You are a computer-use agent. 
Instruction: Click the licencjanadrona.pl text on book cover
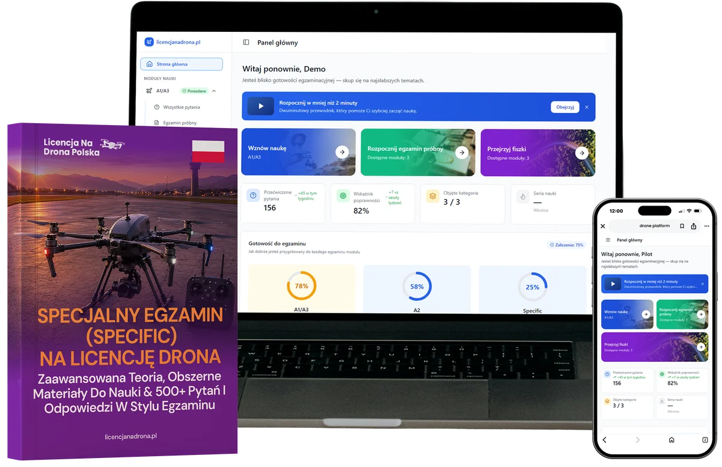pos(130,436)
